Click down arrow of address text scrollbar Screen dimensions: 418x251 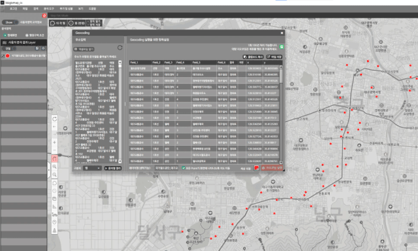pyautogui.click(x=120, y=161)
